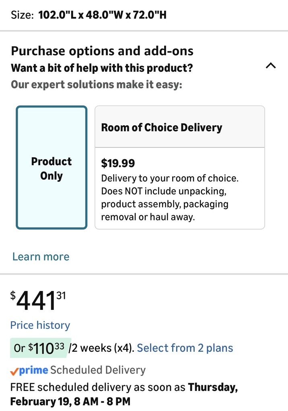The height and width of the screenshot is (411, 288).
Task: Tap Purchase options and add-ons heading
Action: pyautogui.click(x=102, y=51)
